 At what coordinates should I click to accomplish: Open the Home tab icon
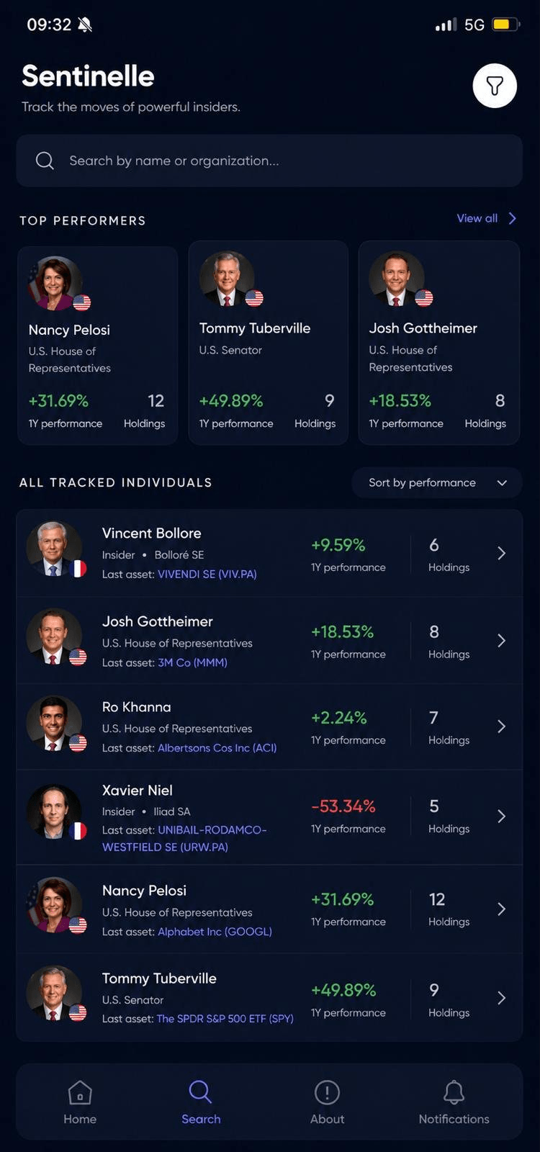pyautogui.click(x=80, y=1092)
